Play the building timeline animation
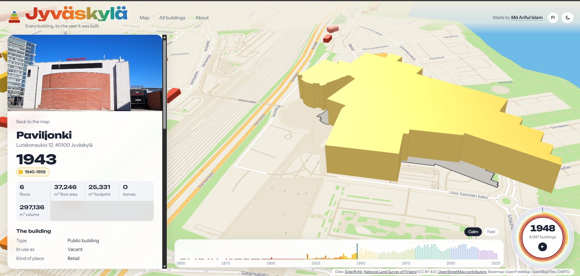580x276 pixels. (542, 247)
